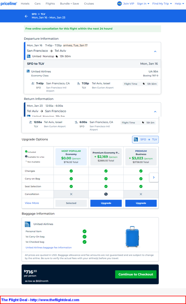Image resolution: width=186 pixels, height=304 pixels.
Task: Collapse the Departure Information details chevron
Action: [155, 51]
